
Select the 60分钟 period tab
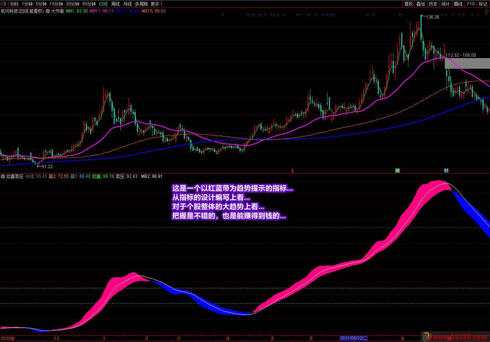pyautogui.click(x=89, y=4)
